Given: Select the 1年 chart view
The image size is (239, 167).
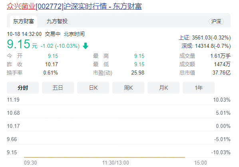Looking at the screenshot, I should [x=199, y=88].
